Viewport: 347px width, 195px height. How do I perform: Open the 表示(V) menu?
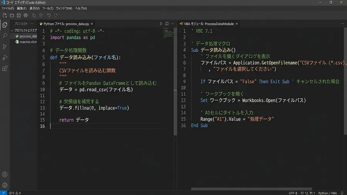click(35, 8)
